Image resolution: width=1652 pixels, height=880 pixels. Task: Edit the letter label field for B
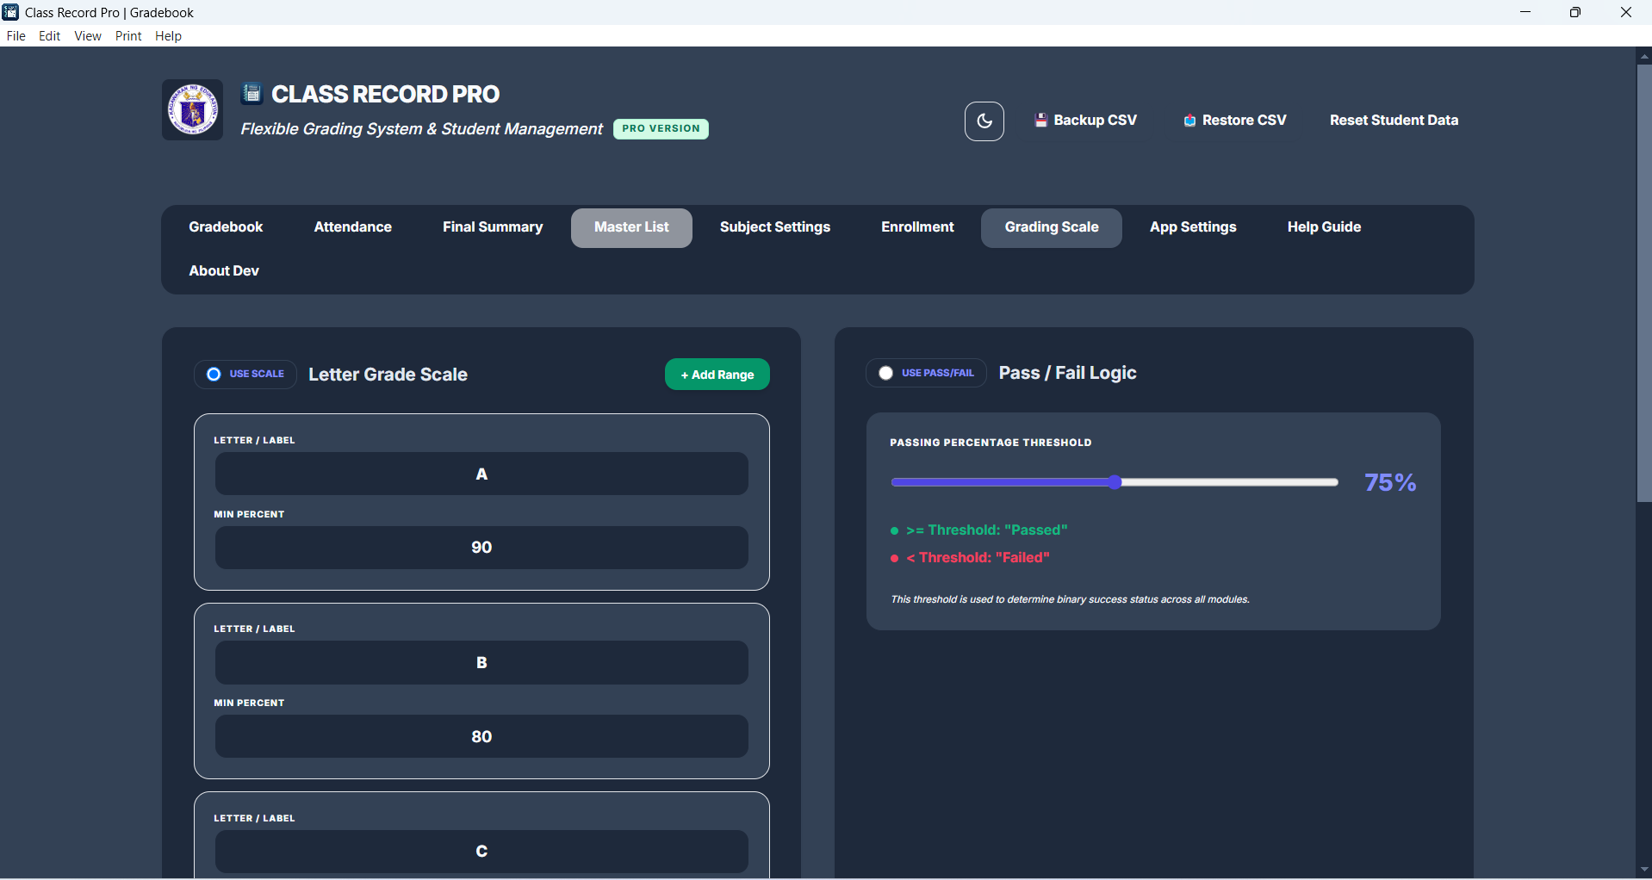(x=481, y=663)
